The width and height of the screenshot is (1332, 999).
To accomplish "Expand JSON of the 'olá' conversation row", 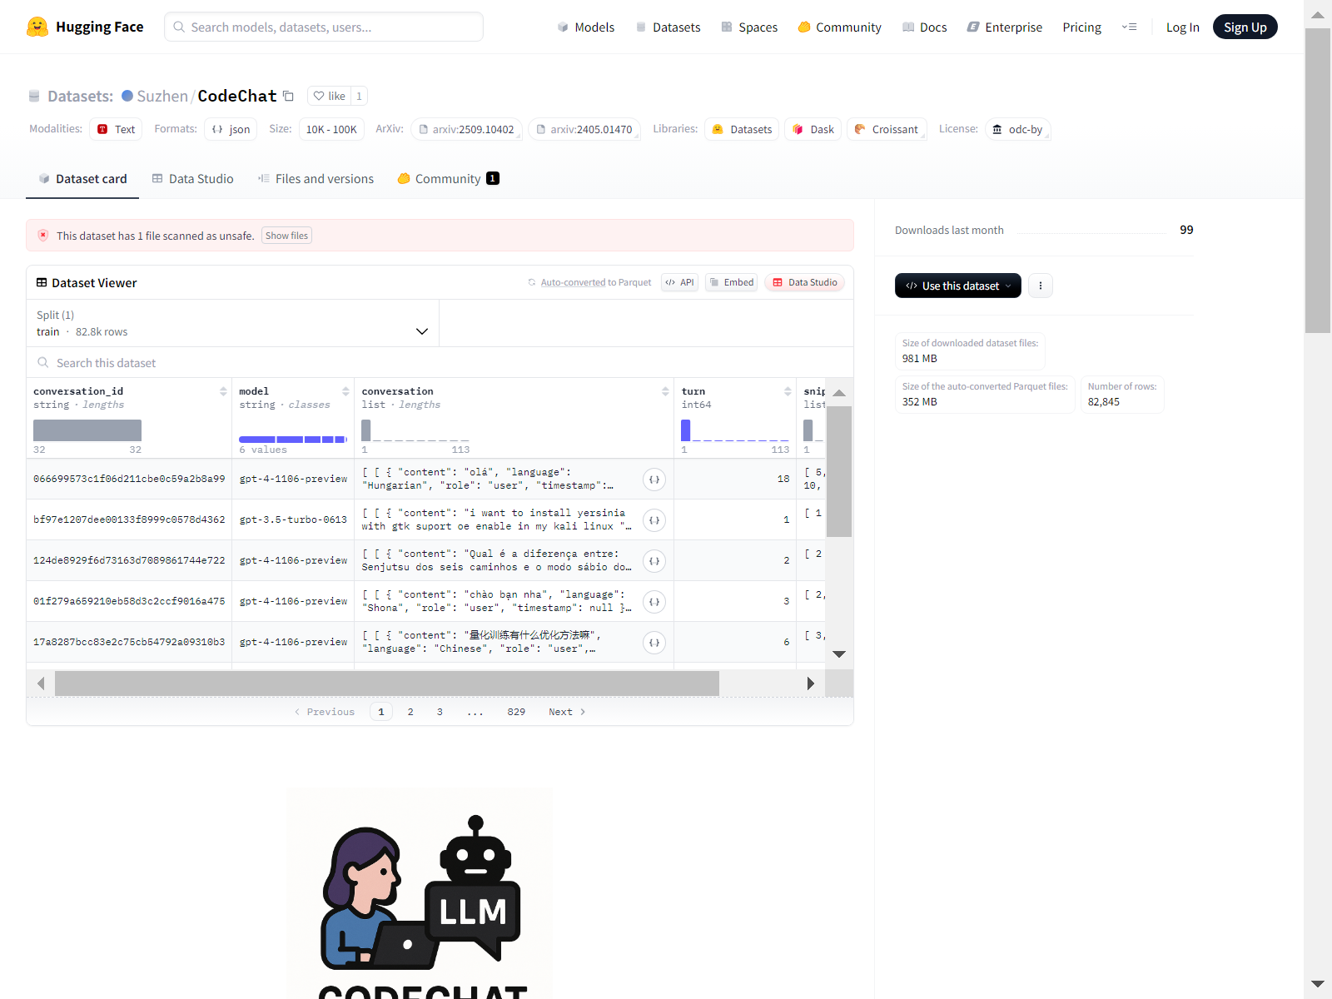I will (654, 480).
